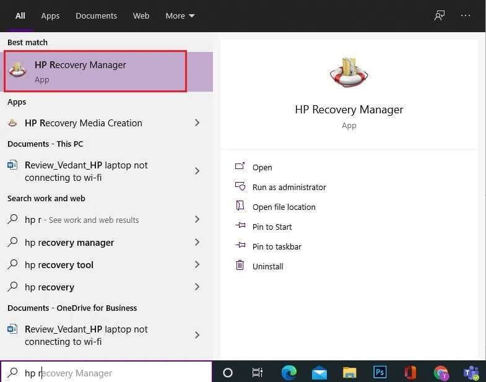
Task: Expand chevron for 'hp r' web results
Action: pos(197,219)
